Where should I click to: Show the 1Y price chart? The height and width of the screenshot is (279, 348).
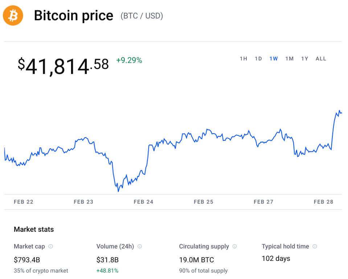(304, 59)
